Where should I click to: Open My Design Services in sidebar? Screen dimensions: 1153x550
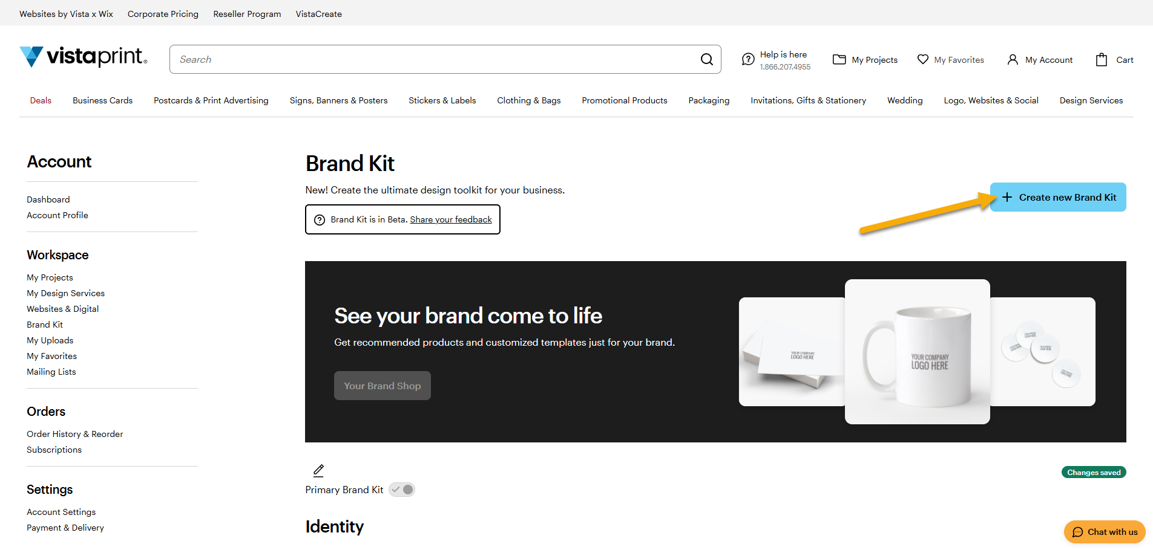65,293
